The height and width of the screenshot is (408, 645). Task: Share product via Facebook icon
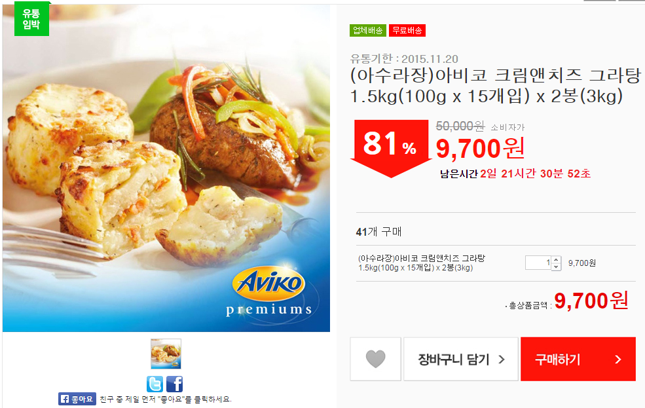tap(174, 384)
